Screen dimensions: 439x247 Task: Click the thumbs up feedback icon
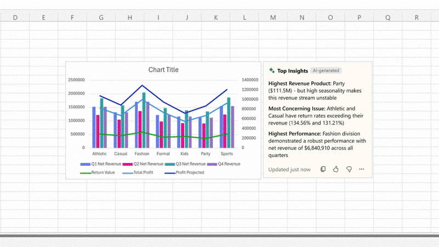point(336,169)
